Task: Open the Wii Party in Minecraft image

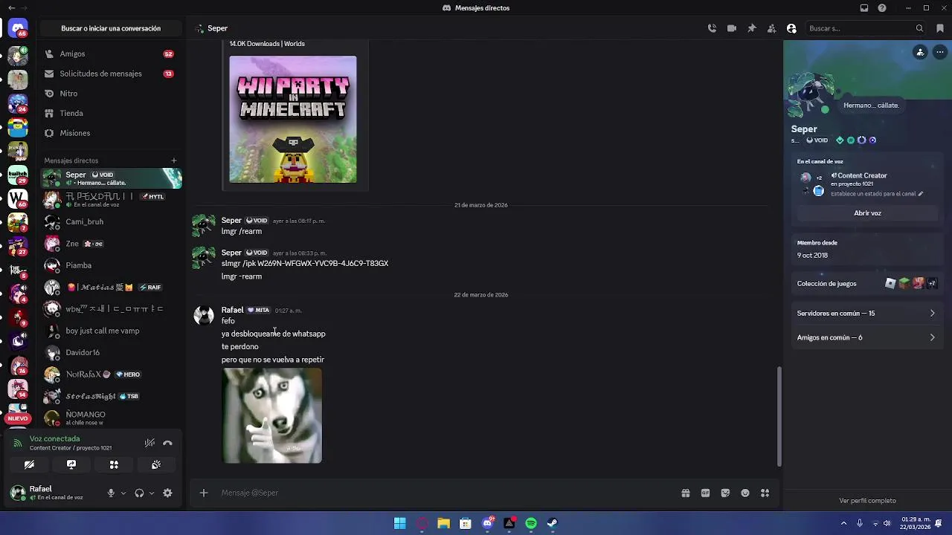Action: pos(293,119)
